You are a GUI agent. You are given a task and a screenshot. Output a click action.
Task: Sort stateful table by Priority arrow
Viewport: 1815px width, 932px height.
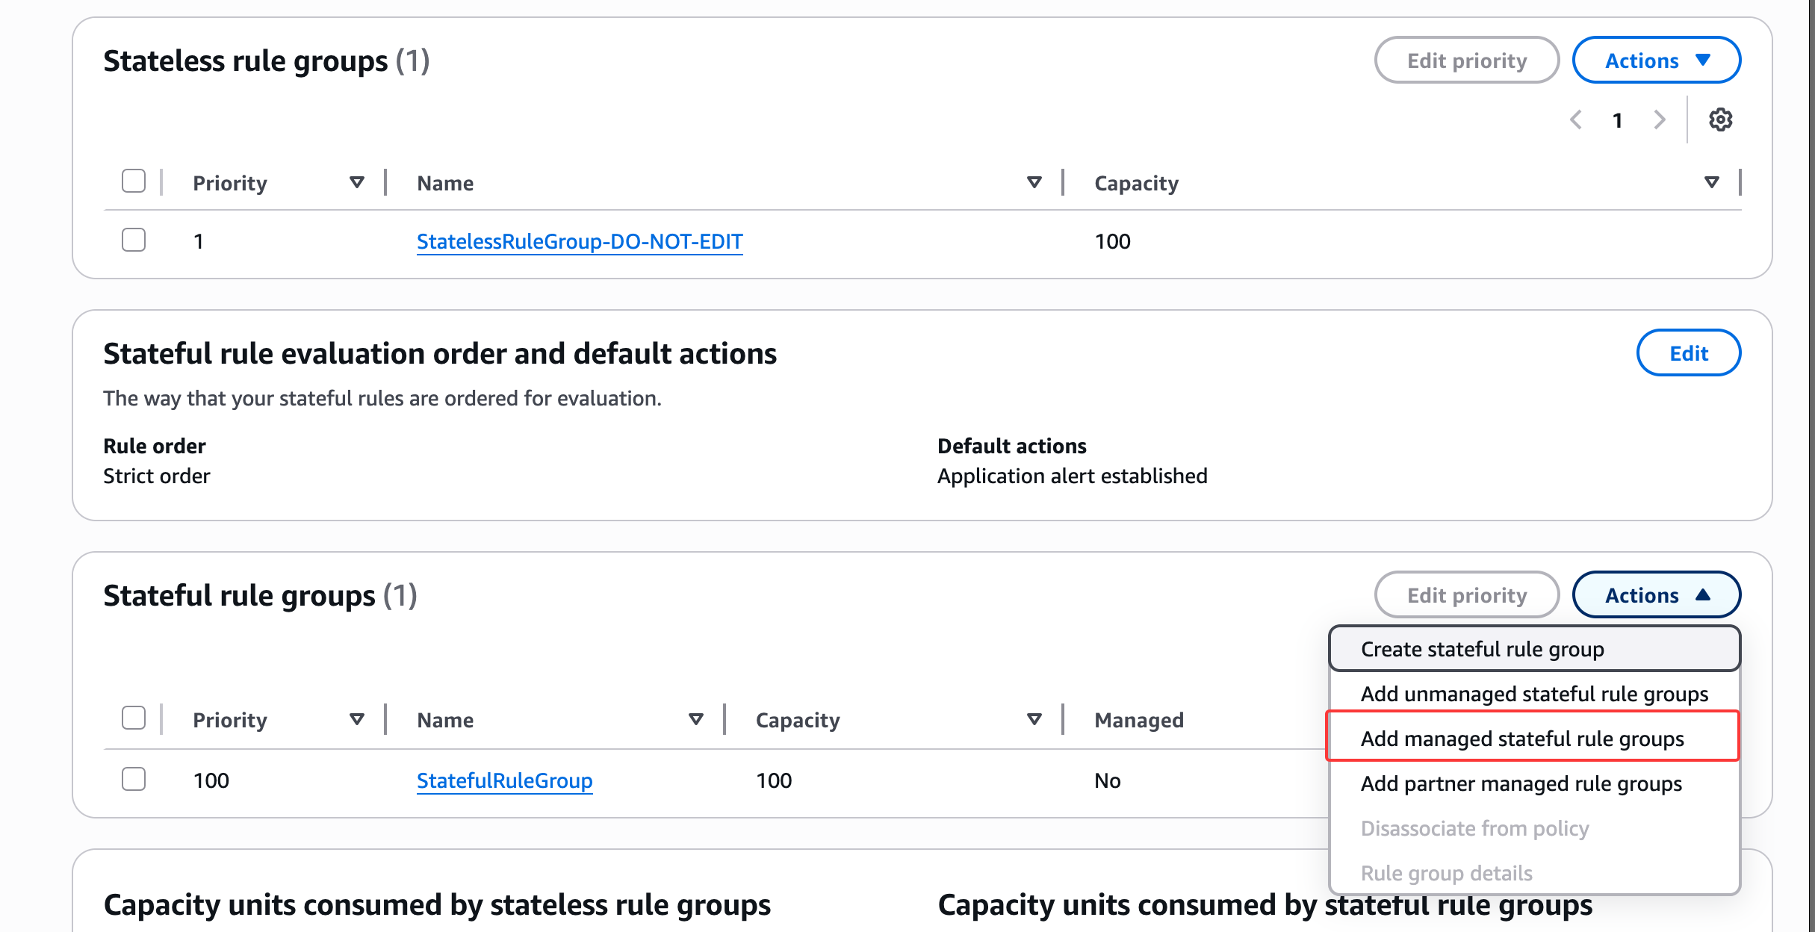357,719
